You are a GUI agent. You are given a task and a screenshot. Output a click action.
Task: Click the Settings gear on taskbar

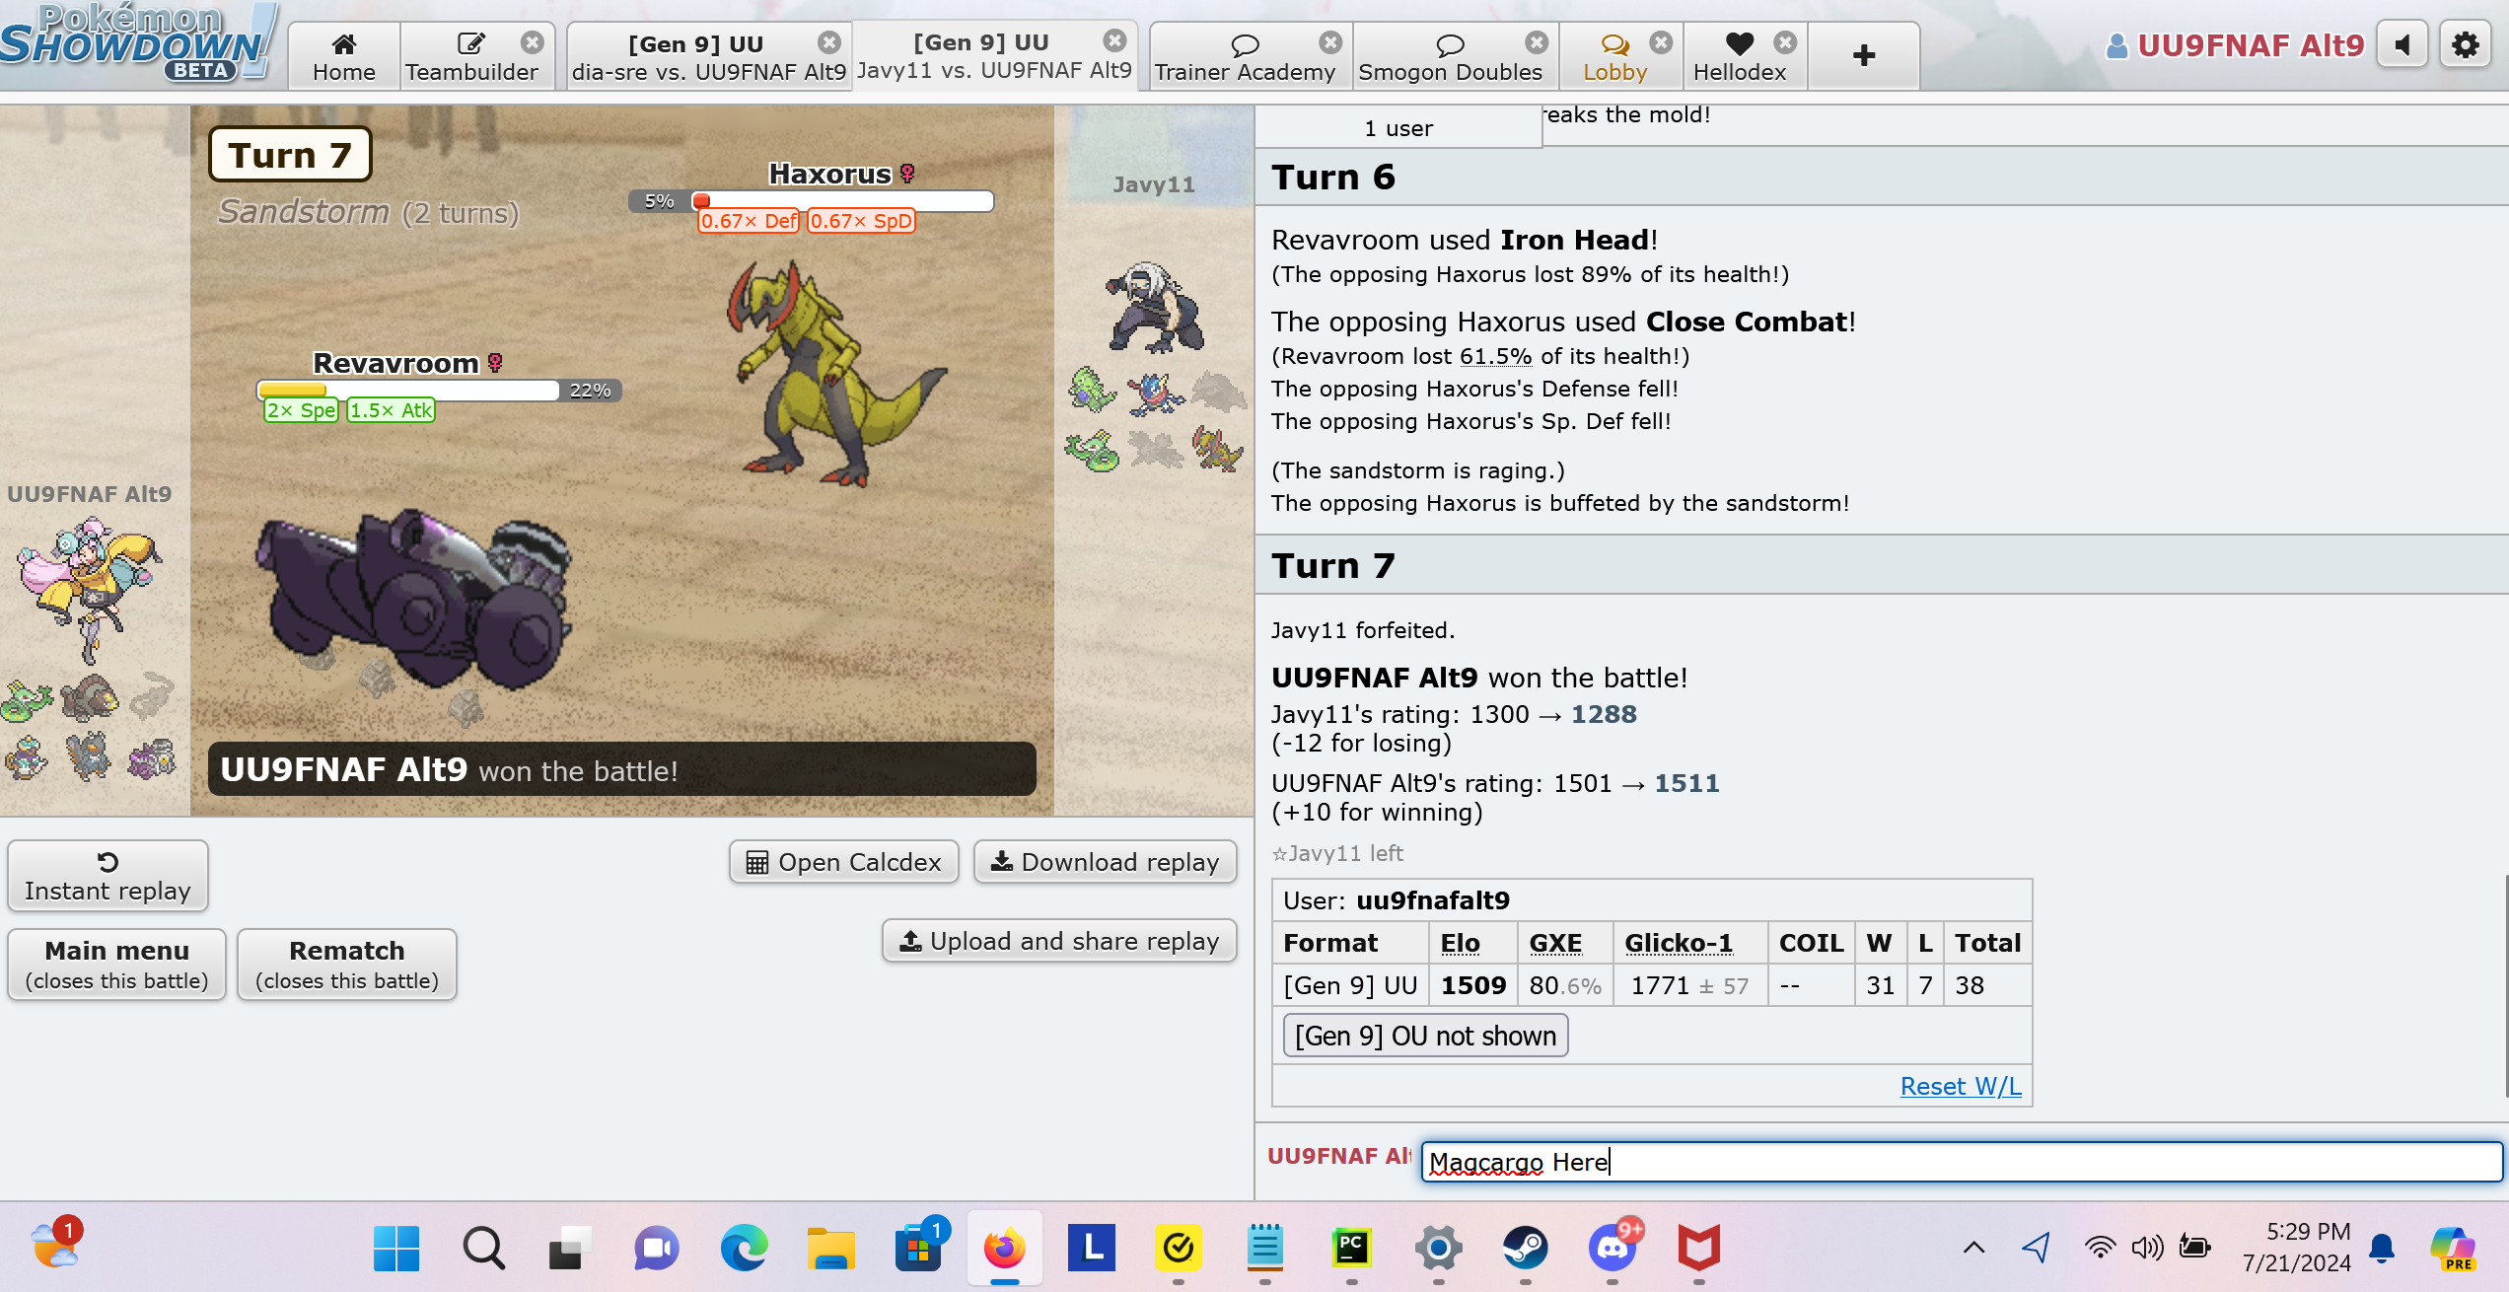coord(1438,1249)
